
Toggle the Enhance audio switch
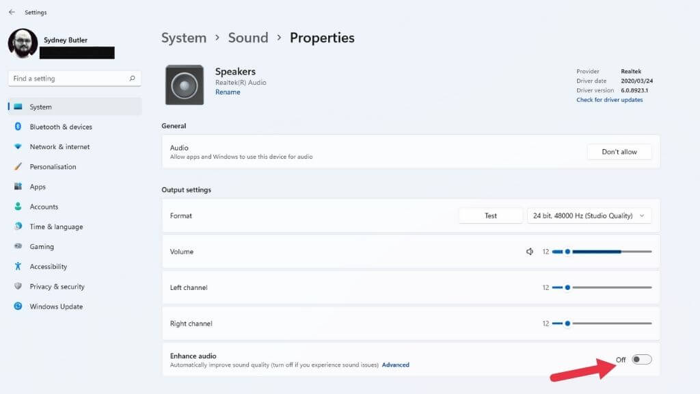(641, 360)
